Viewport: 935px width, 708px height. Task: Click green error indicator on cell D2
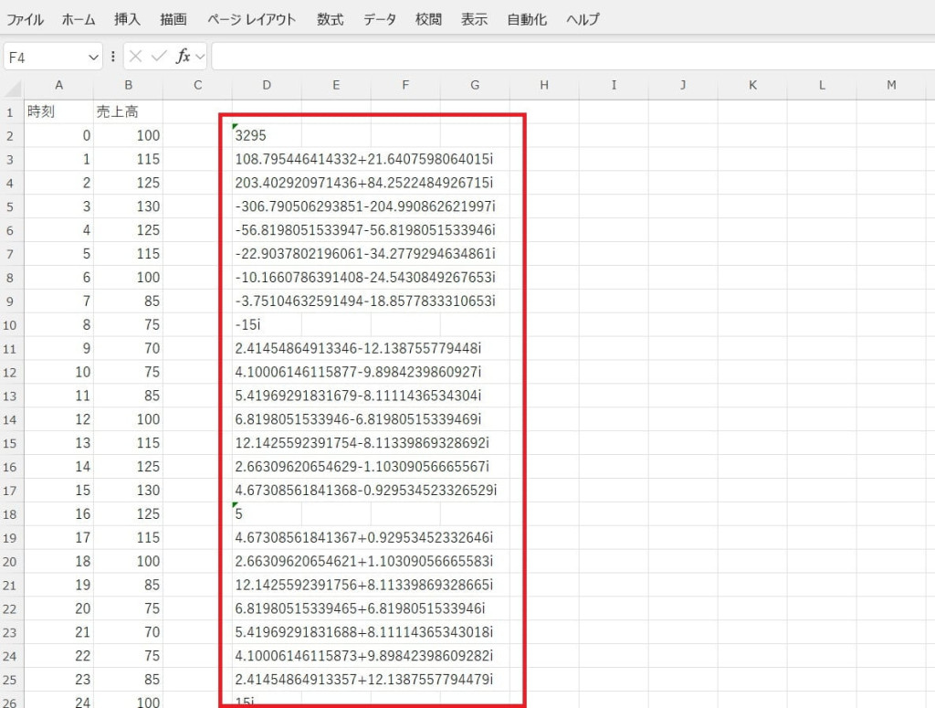[x=236, y=127]
